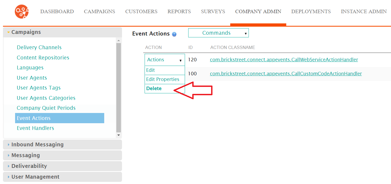This screenshot has width=391, height=184.
Task: Open Event Actions help icon
Action: (x=174, y=34)
